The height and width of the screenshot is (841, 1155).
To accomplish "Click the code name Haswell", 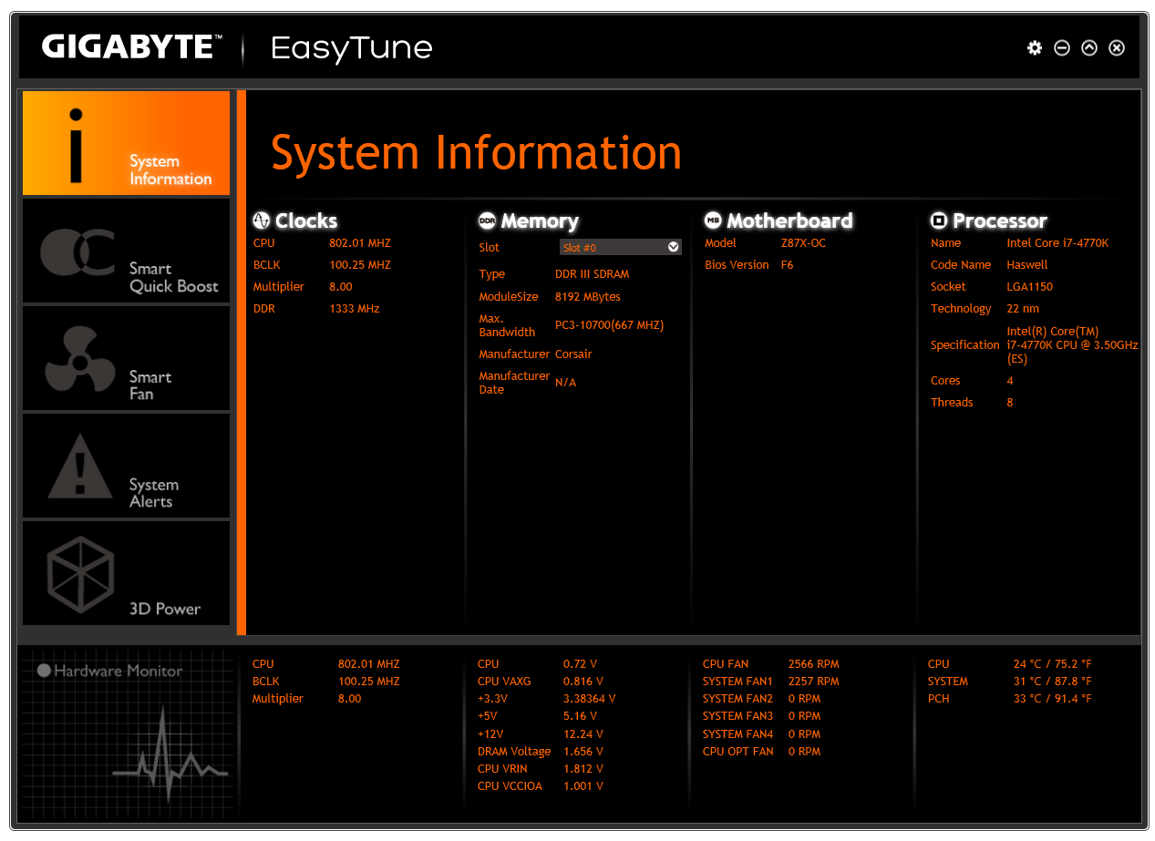I will point(1028,265).
